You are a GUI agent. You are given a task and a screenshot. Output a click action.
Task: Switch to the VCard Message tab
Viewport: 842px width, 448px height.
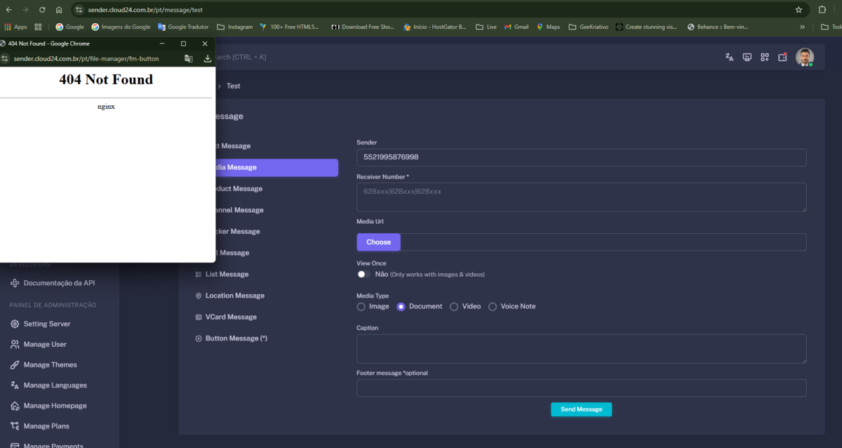point(231,317)
